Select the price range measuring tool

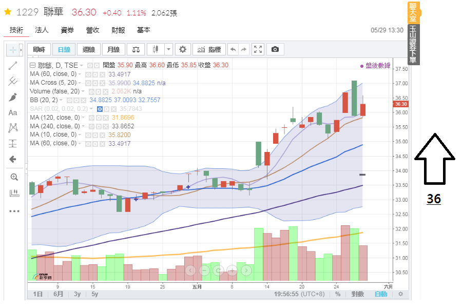13,144
